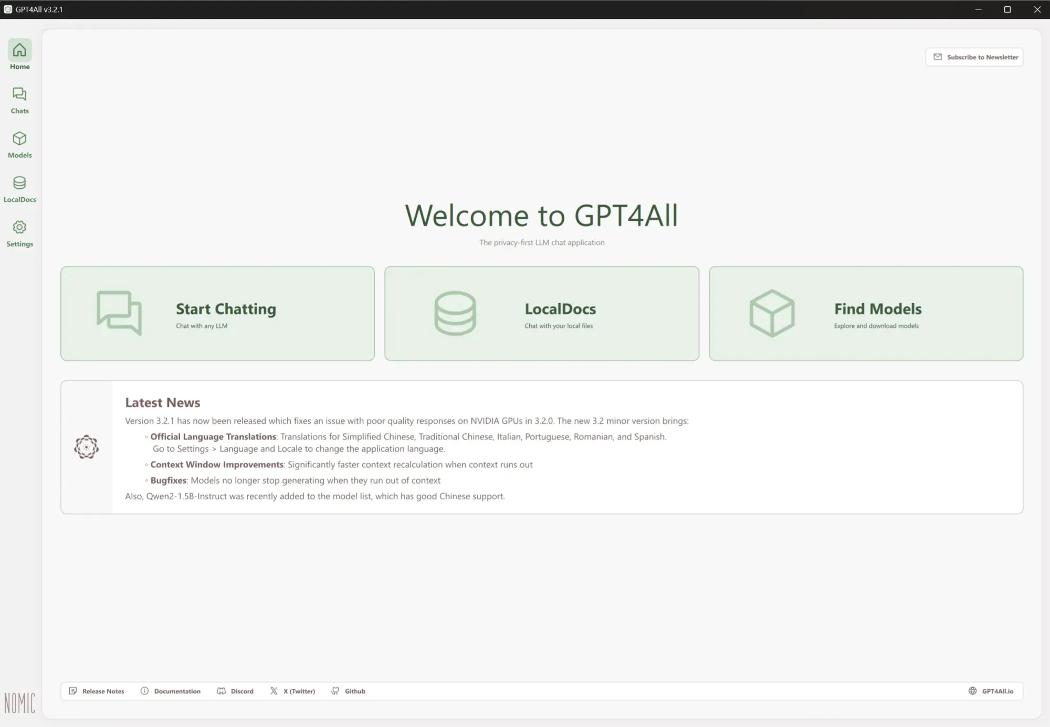
Task: Click Find Models card
Action: 866,313
